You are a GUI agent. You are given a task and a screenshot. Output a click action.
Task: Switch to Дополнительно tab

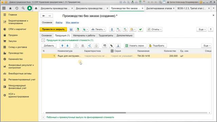point(124,36)
